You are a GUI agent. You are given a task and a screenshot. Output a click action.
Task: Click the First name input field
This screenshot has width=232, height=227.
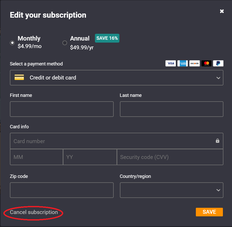coord(62,109)
